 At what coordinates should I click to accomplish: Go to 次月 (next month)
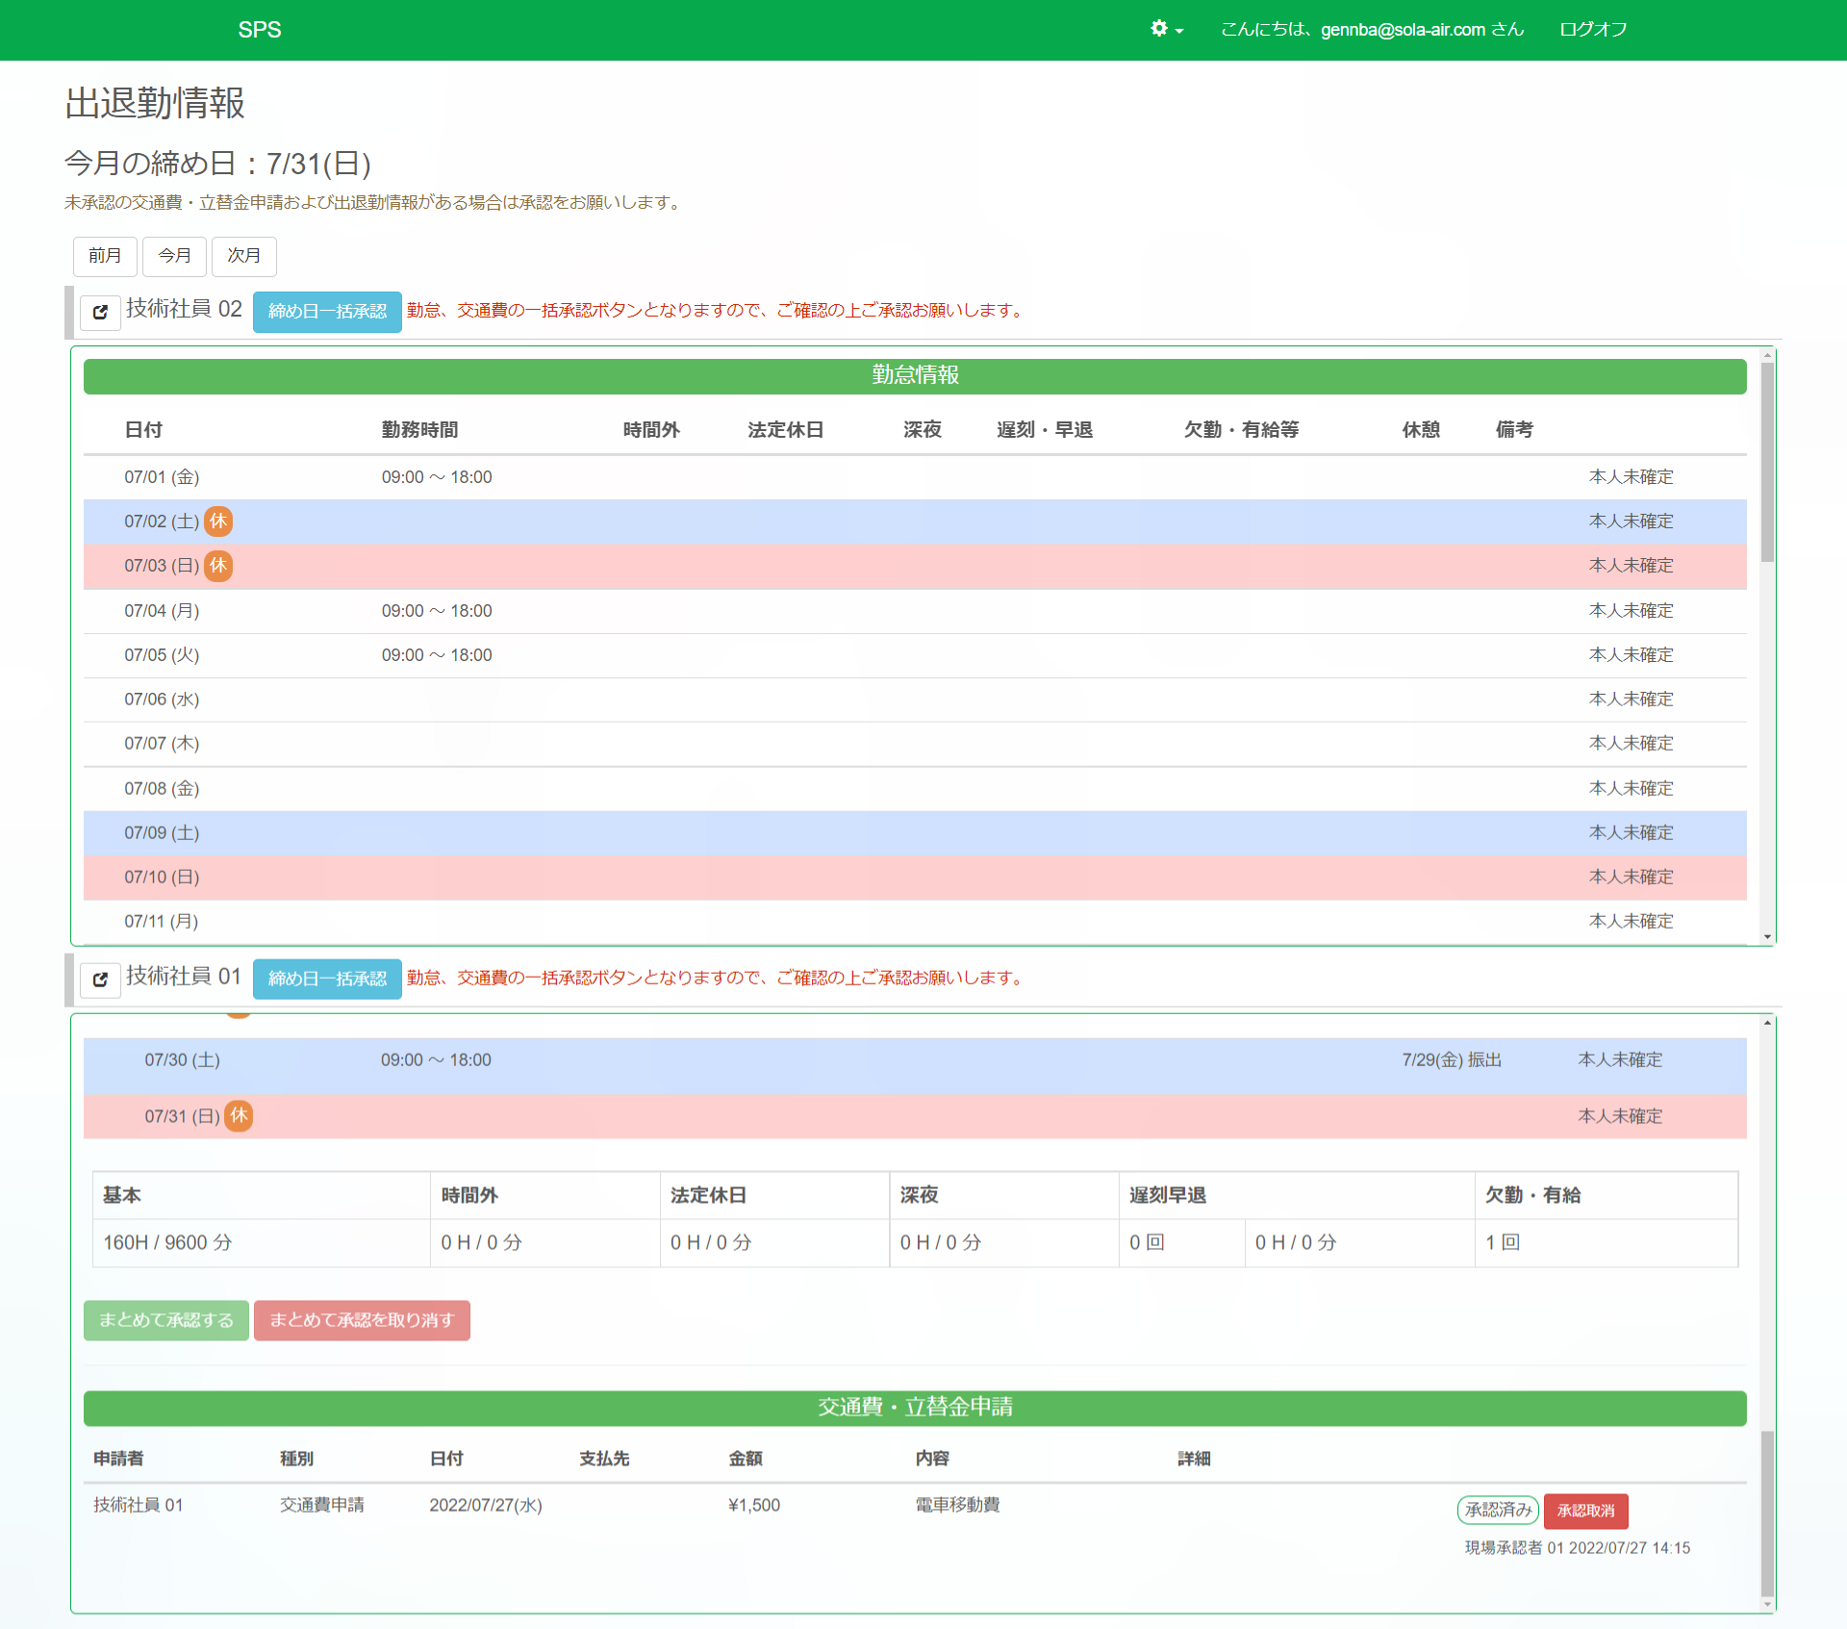click(x=243, y=256)
